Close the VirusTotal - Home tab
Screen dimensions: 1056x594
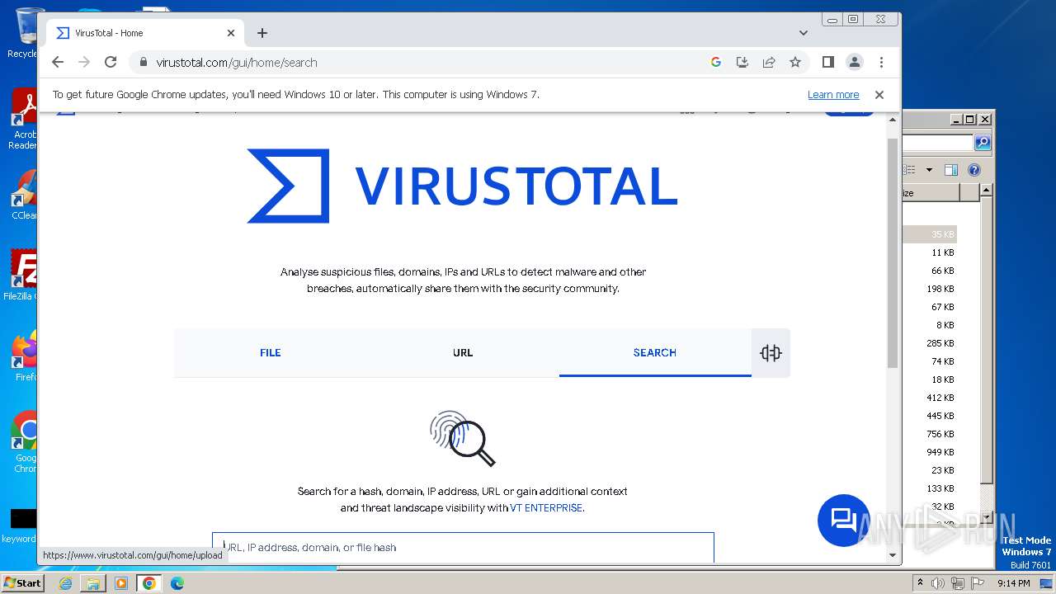coord(231,33)
